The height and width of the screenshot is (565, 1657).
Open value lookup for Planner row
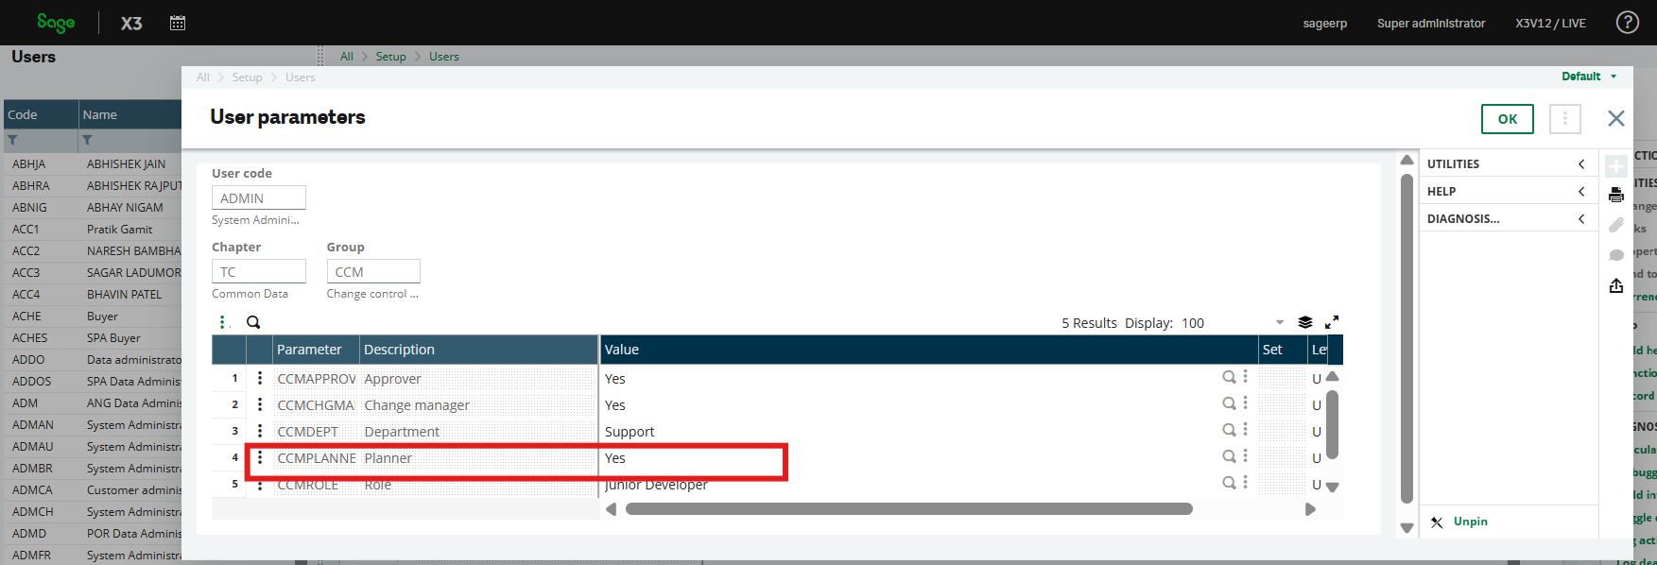click(x=1229, y=456)
